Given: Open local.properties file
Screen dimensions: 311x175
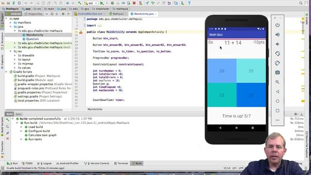Looking at the screenshot, I should (37, 101).
